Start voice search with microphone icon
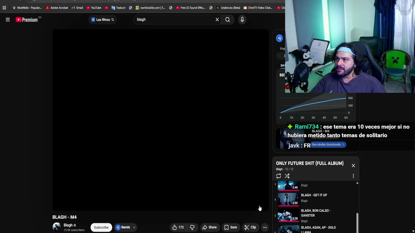The image size is (415, 233). click(x=242, y=20)
